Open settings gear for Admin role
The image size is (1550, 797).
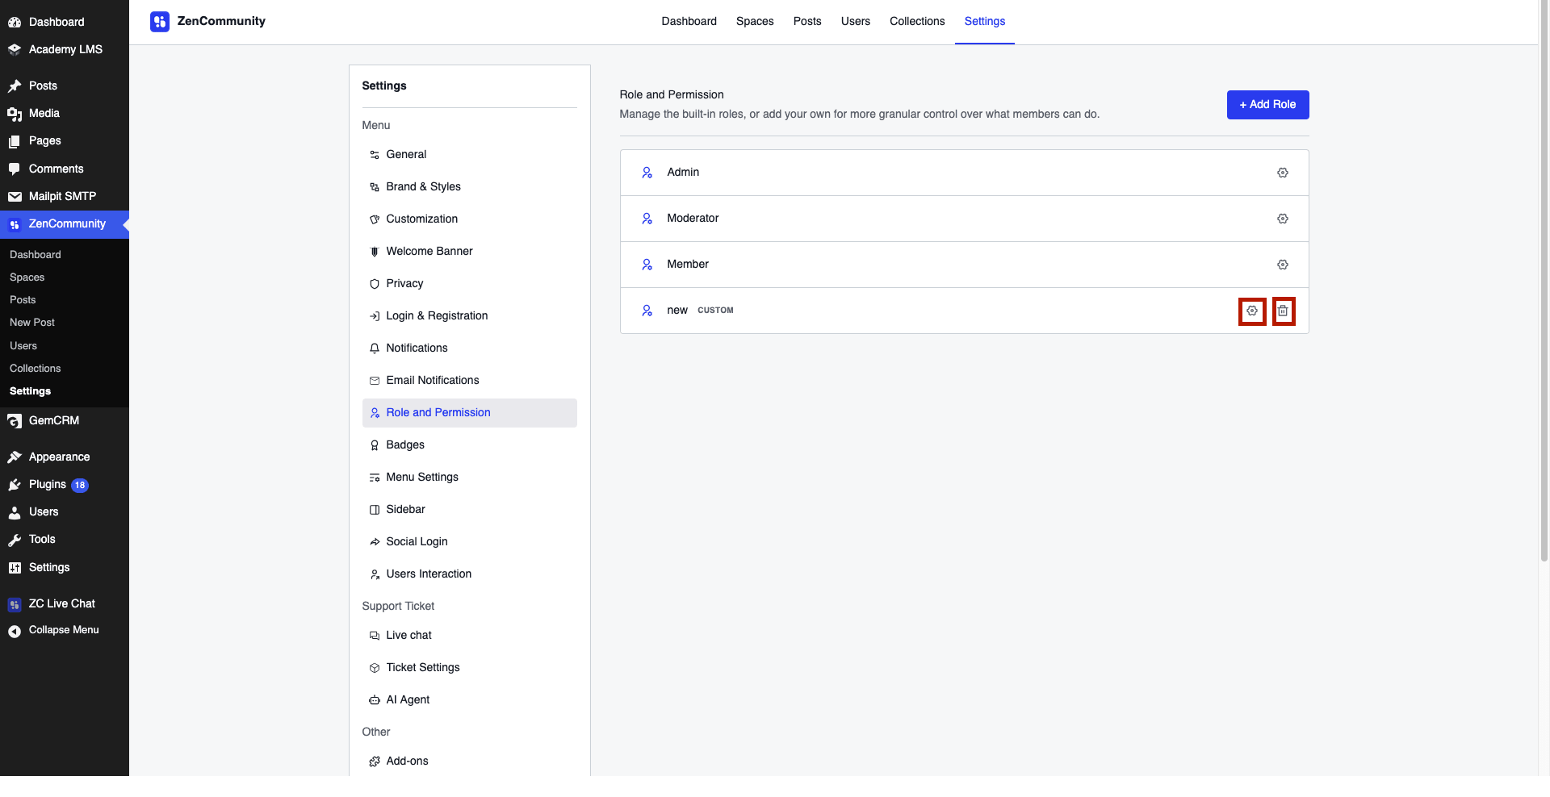pyautogui.click(x=1282, y=173)
